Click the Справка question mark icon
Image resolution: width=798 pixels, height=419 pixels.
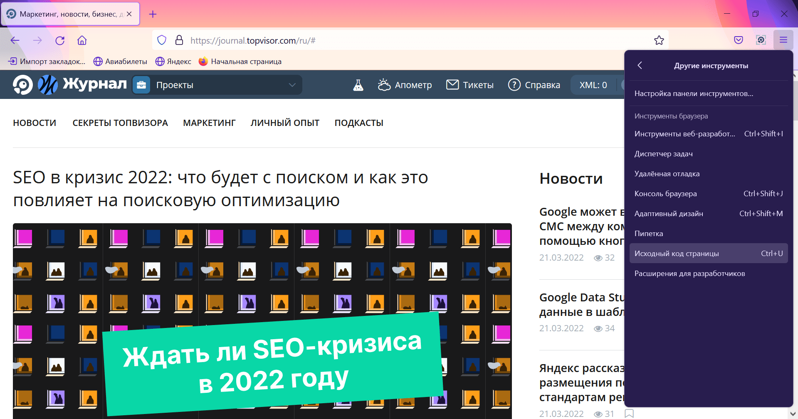514,84
